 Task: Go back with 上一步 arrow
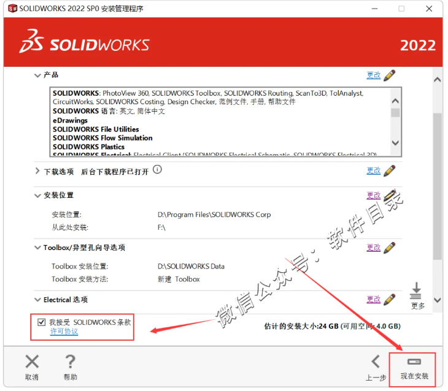(x=376, y=362)
